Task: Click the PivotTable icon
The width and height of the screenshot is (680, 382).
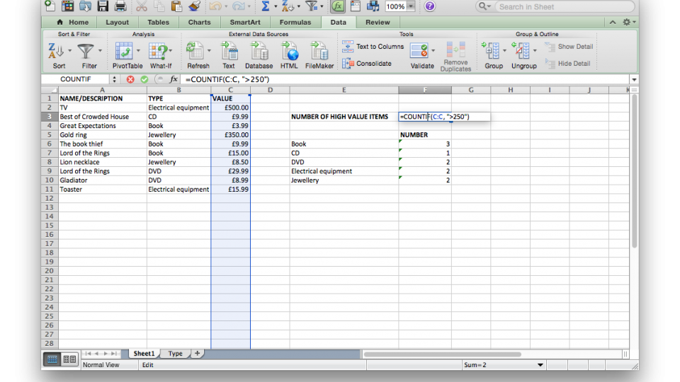Action: point(125,51)
